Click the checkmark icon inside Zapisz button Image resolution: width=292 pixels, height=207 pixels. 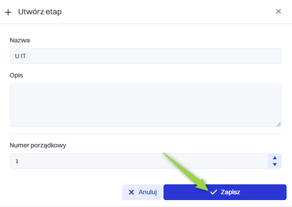[214, 192]
